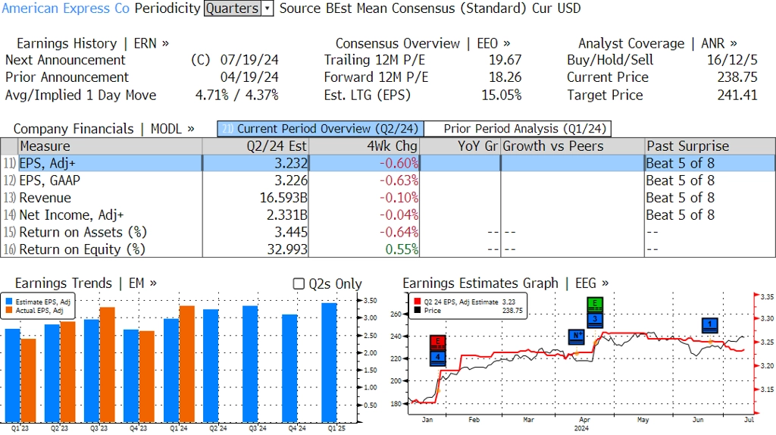Image resolution: width=776 pixels, height=435 pixels.
Task: Open Earnings Estimates Graph EEG link
Action: tap(505, 283)
